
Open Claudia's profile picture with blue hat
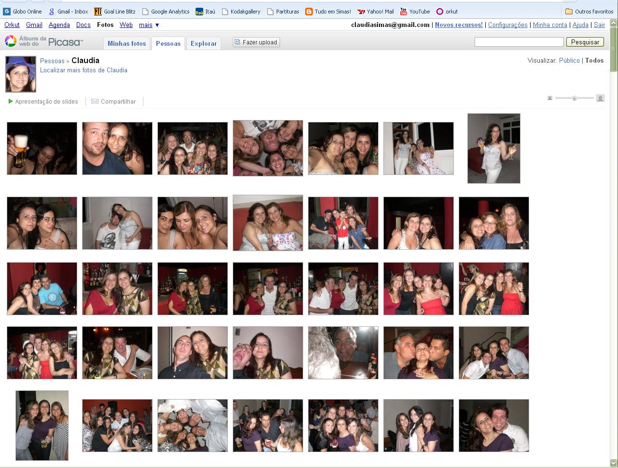(21, 74)
